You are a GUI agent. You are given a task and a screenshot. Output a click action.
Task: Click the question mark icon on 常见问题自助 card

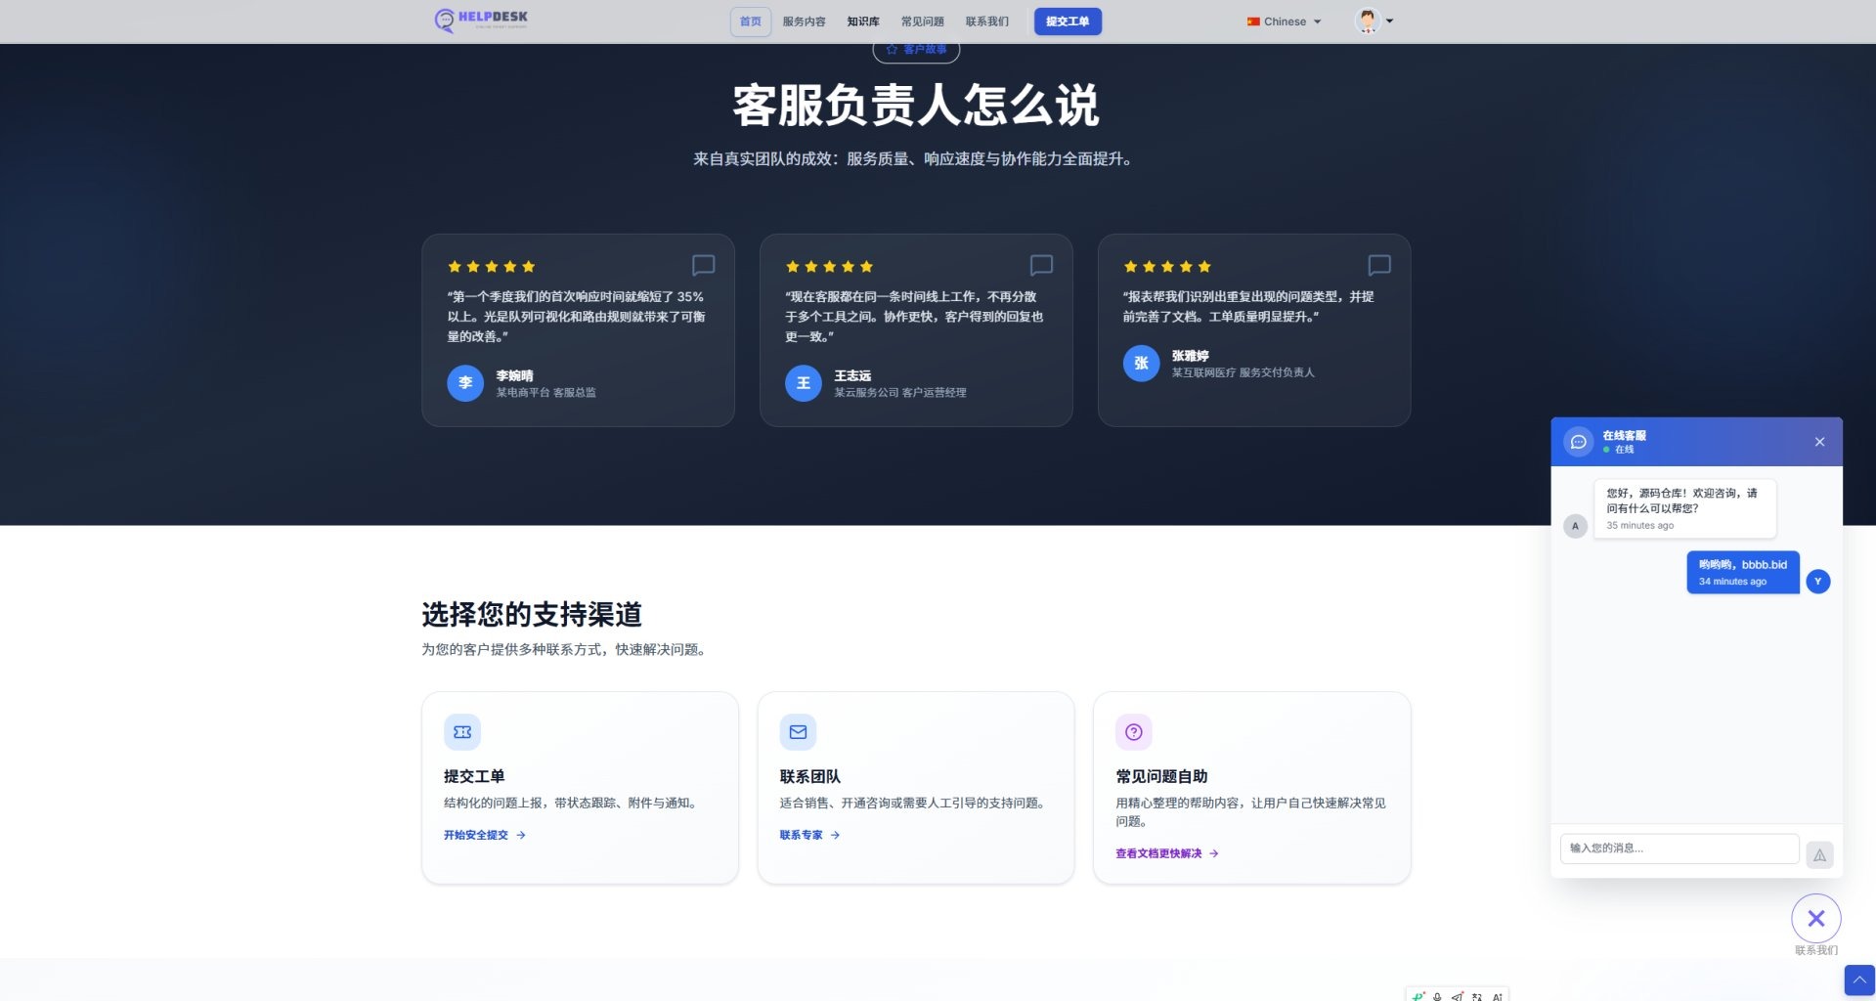click(1134, 732)
